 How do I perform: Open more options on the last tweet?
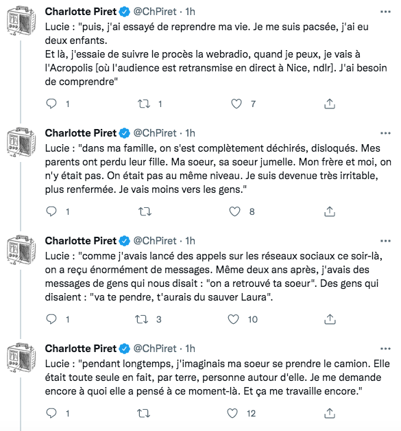(x=385, y=349)
